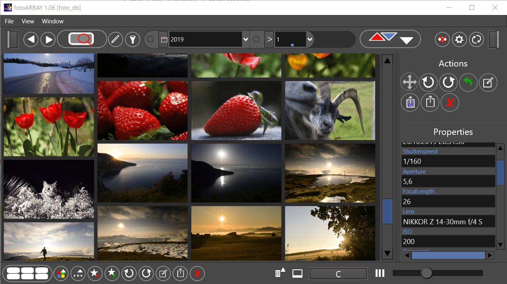Adjust the thumbnail size slider at bottom
Image resolution: width=507 pixels, height=284 pixels.
[427, 273]
